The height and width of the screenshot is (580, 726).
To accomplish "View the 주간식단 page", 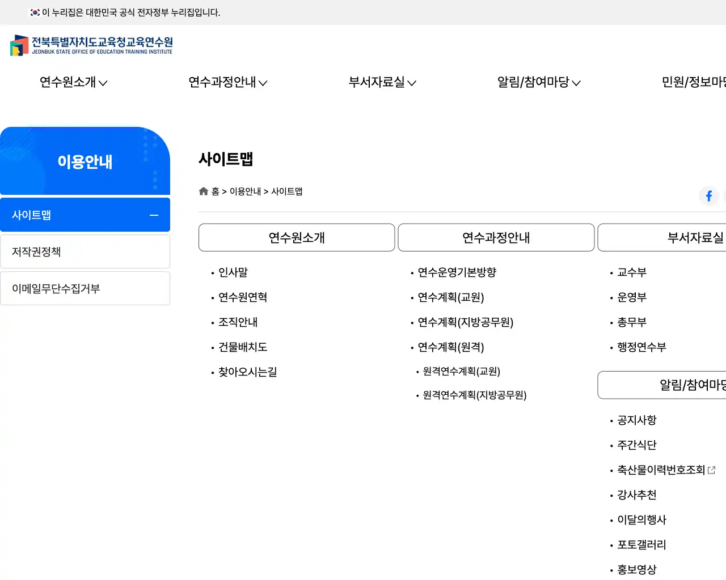I will (x=636, y=445).
